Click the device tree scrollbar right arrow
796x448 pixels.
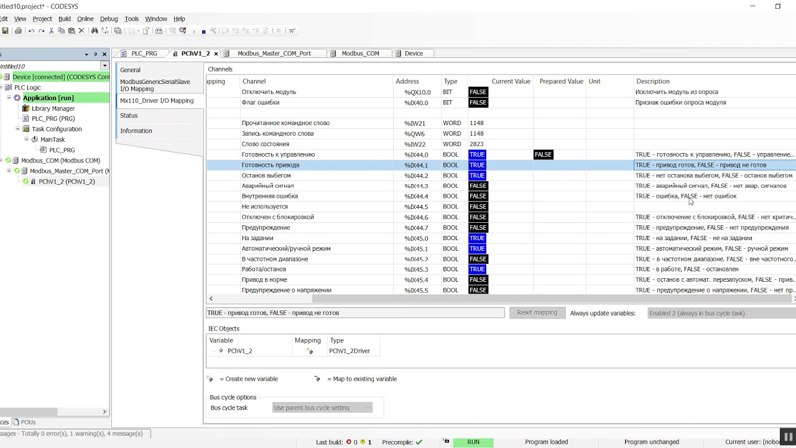point(104,411)
